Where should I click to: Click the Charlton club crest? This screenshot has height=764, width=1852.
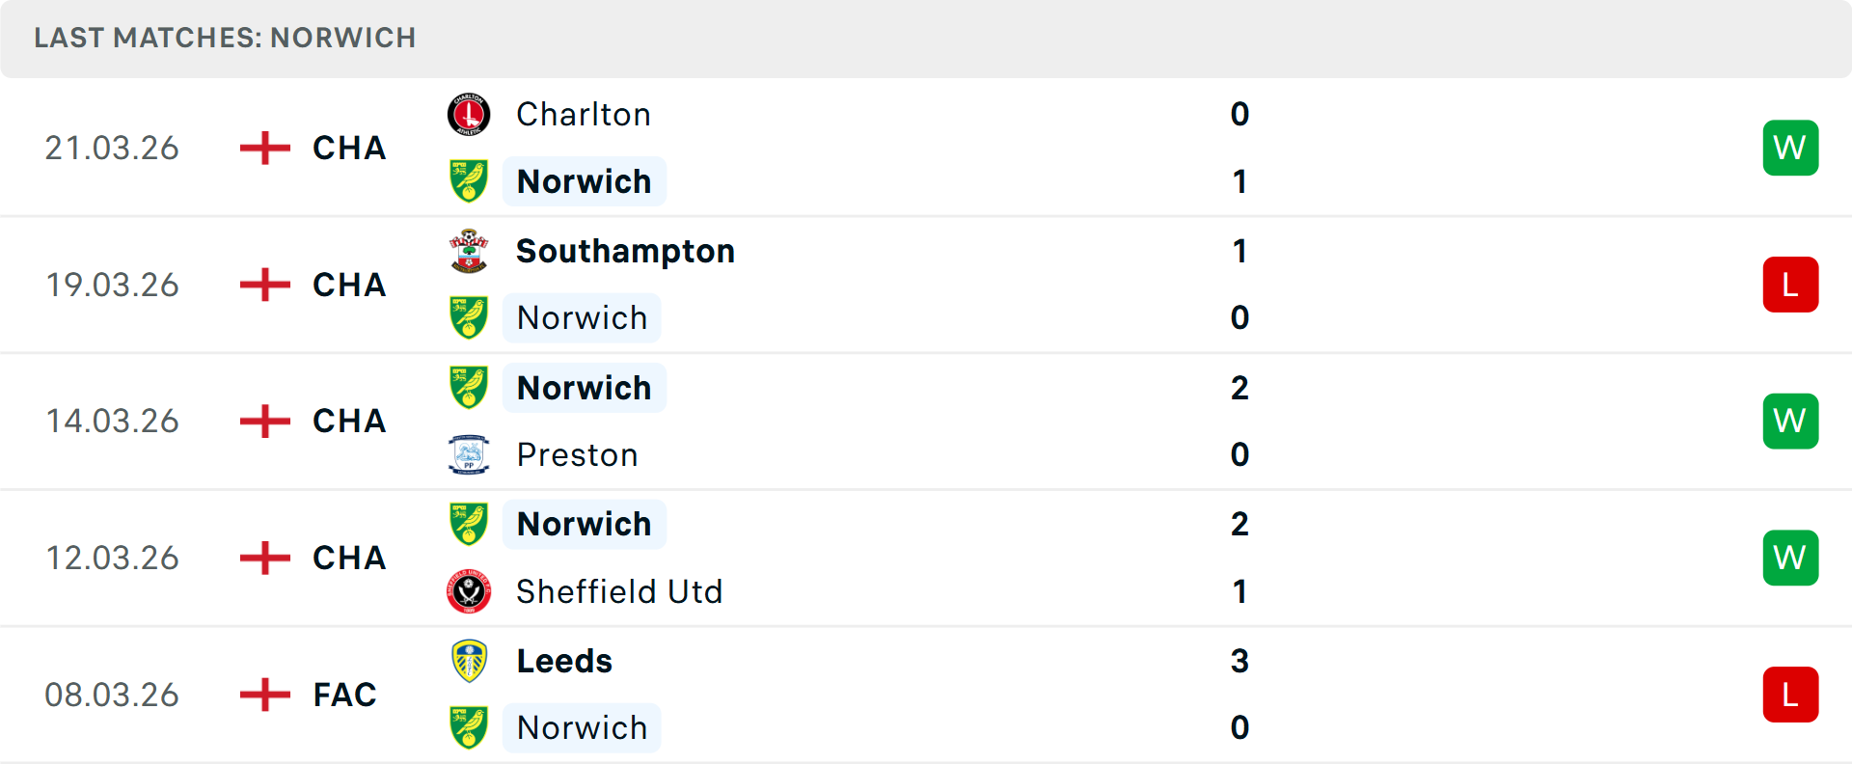point(469,114)
